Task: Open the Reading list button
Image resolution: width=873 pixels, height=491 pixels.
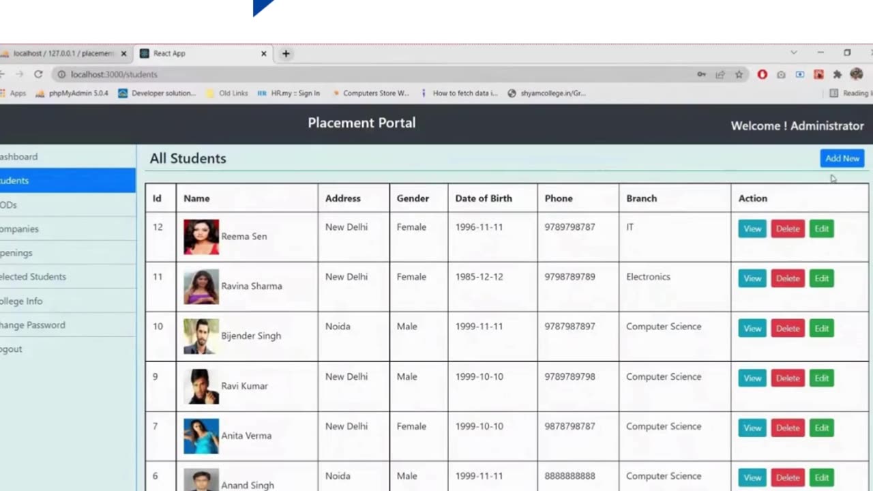Action: (850, 93)
